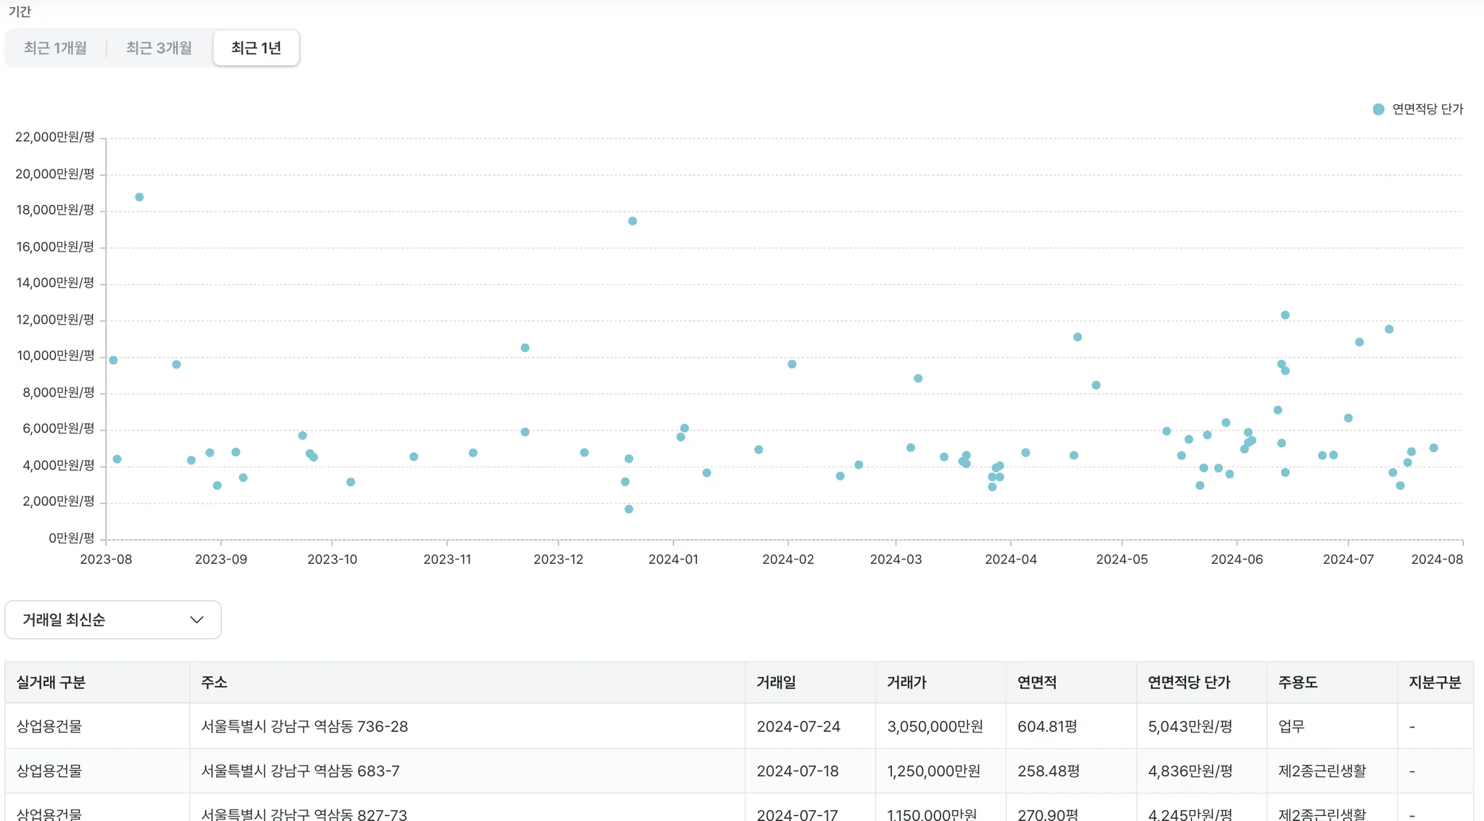Select the 역삼동 827-73 address row
The width and height of the screenshot is (1484, 821).
[x=304, y=814]
